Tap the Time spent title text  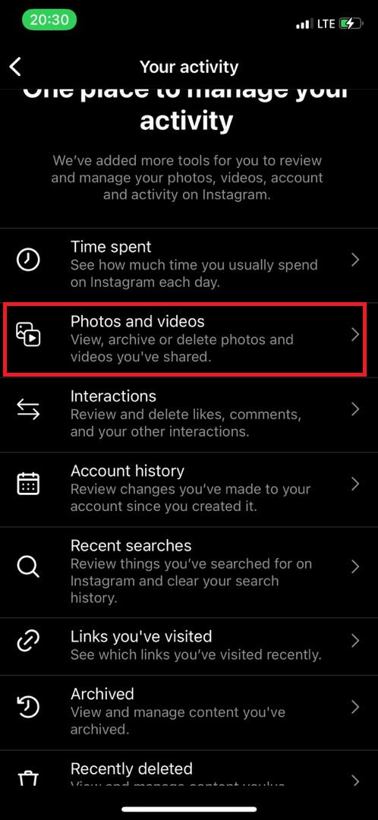tap(111, 247)
